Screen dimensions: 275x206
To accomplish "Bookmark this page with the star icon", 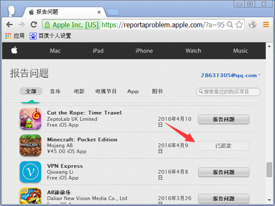I will click(x=239, y=24).
